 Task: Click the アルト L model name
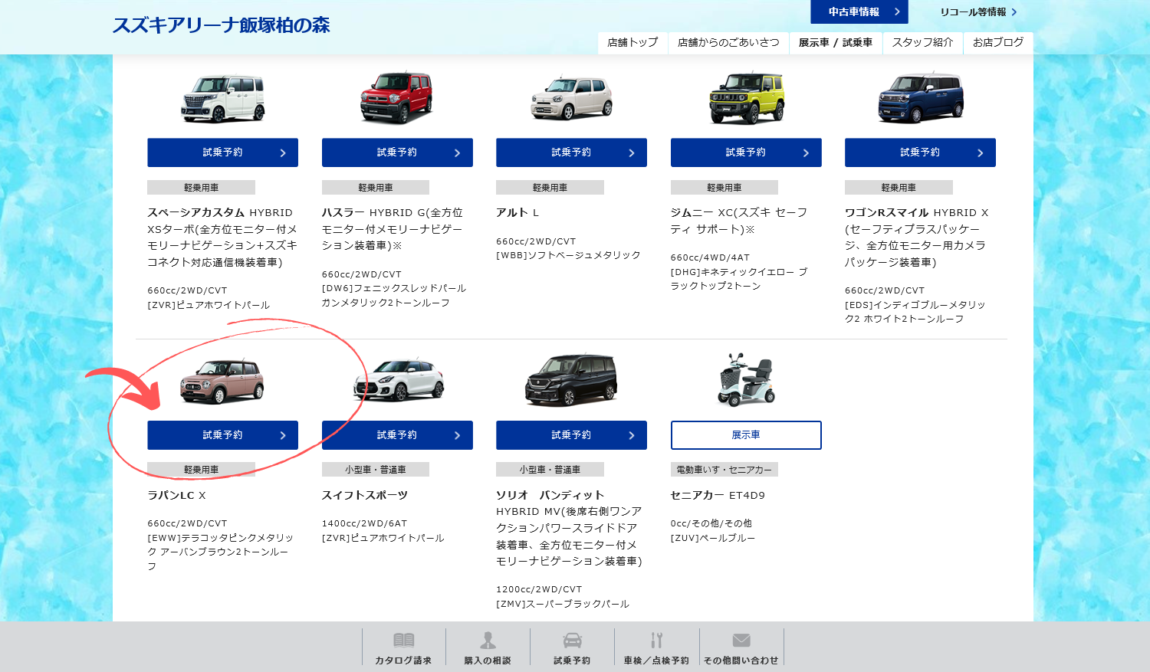pyautogui.click(x=517, y=213)
